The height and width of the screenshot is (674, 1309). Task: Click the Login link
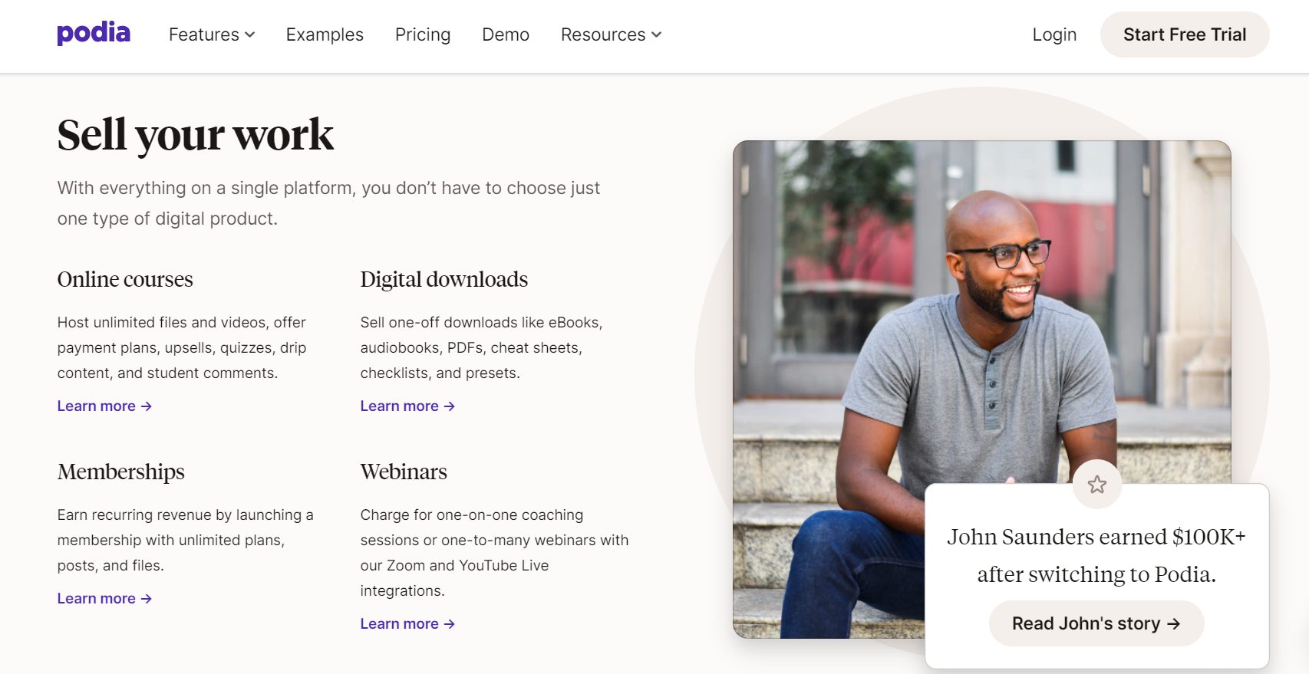(x=1054, y=35)
